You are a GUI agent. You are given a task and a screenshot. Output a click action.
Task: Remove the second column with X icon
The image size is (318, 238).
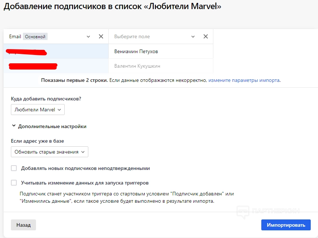tap(206, 36)
